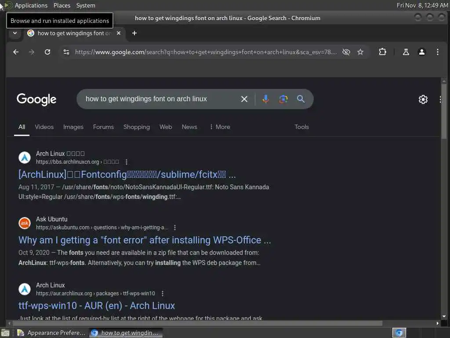Switch to Web results
The height and width of the screenshot is (338, 450).
point(166,127)
